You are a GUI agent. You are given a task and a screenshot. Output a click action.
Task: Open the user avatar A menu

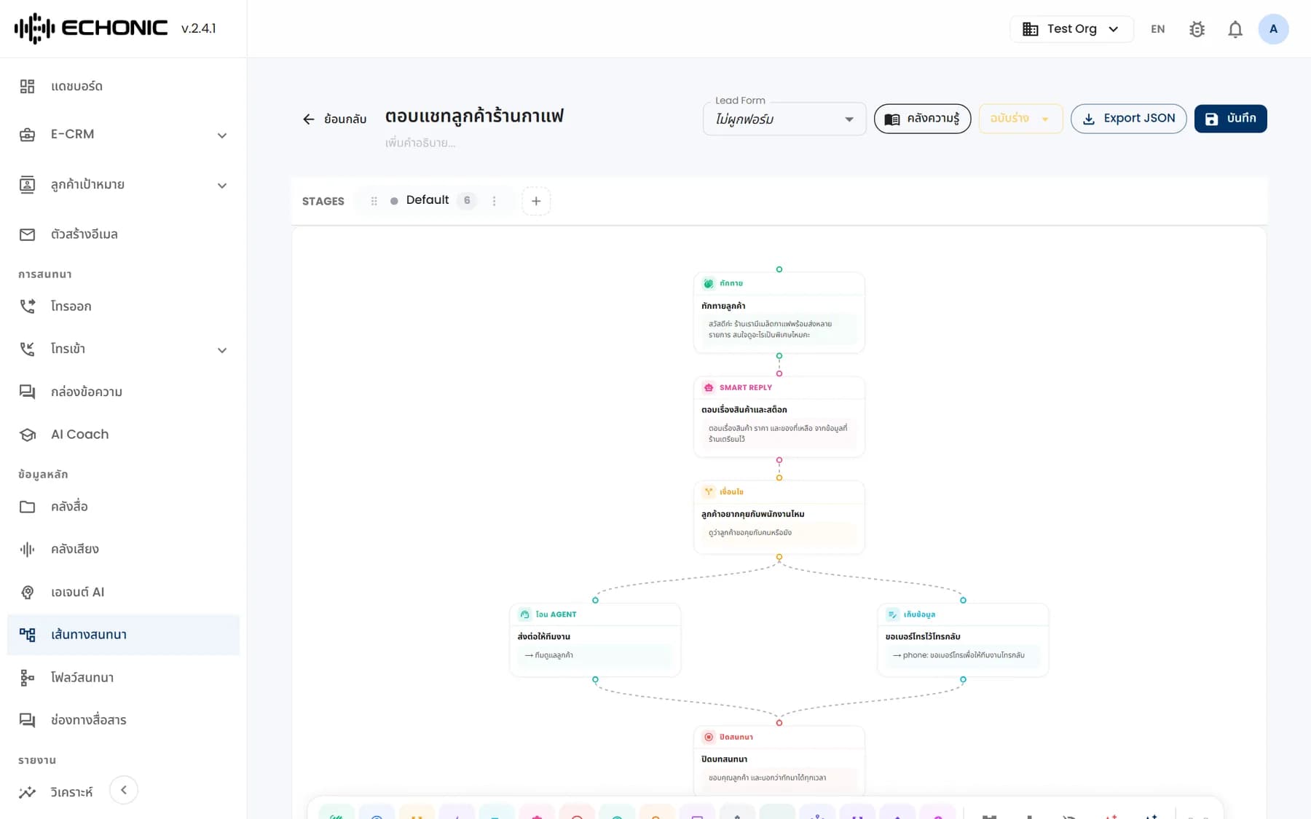1273,29
